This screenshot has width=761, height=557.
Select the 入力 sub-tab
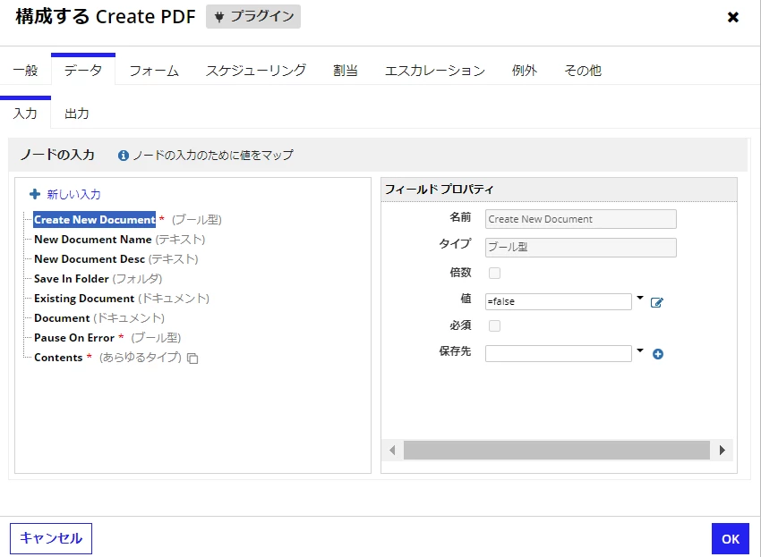[x=25, y=114]
